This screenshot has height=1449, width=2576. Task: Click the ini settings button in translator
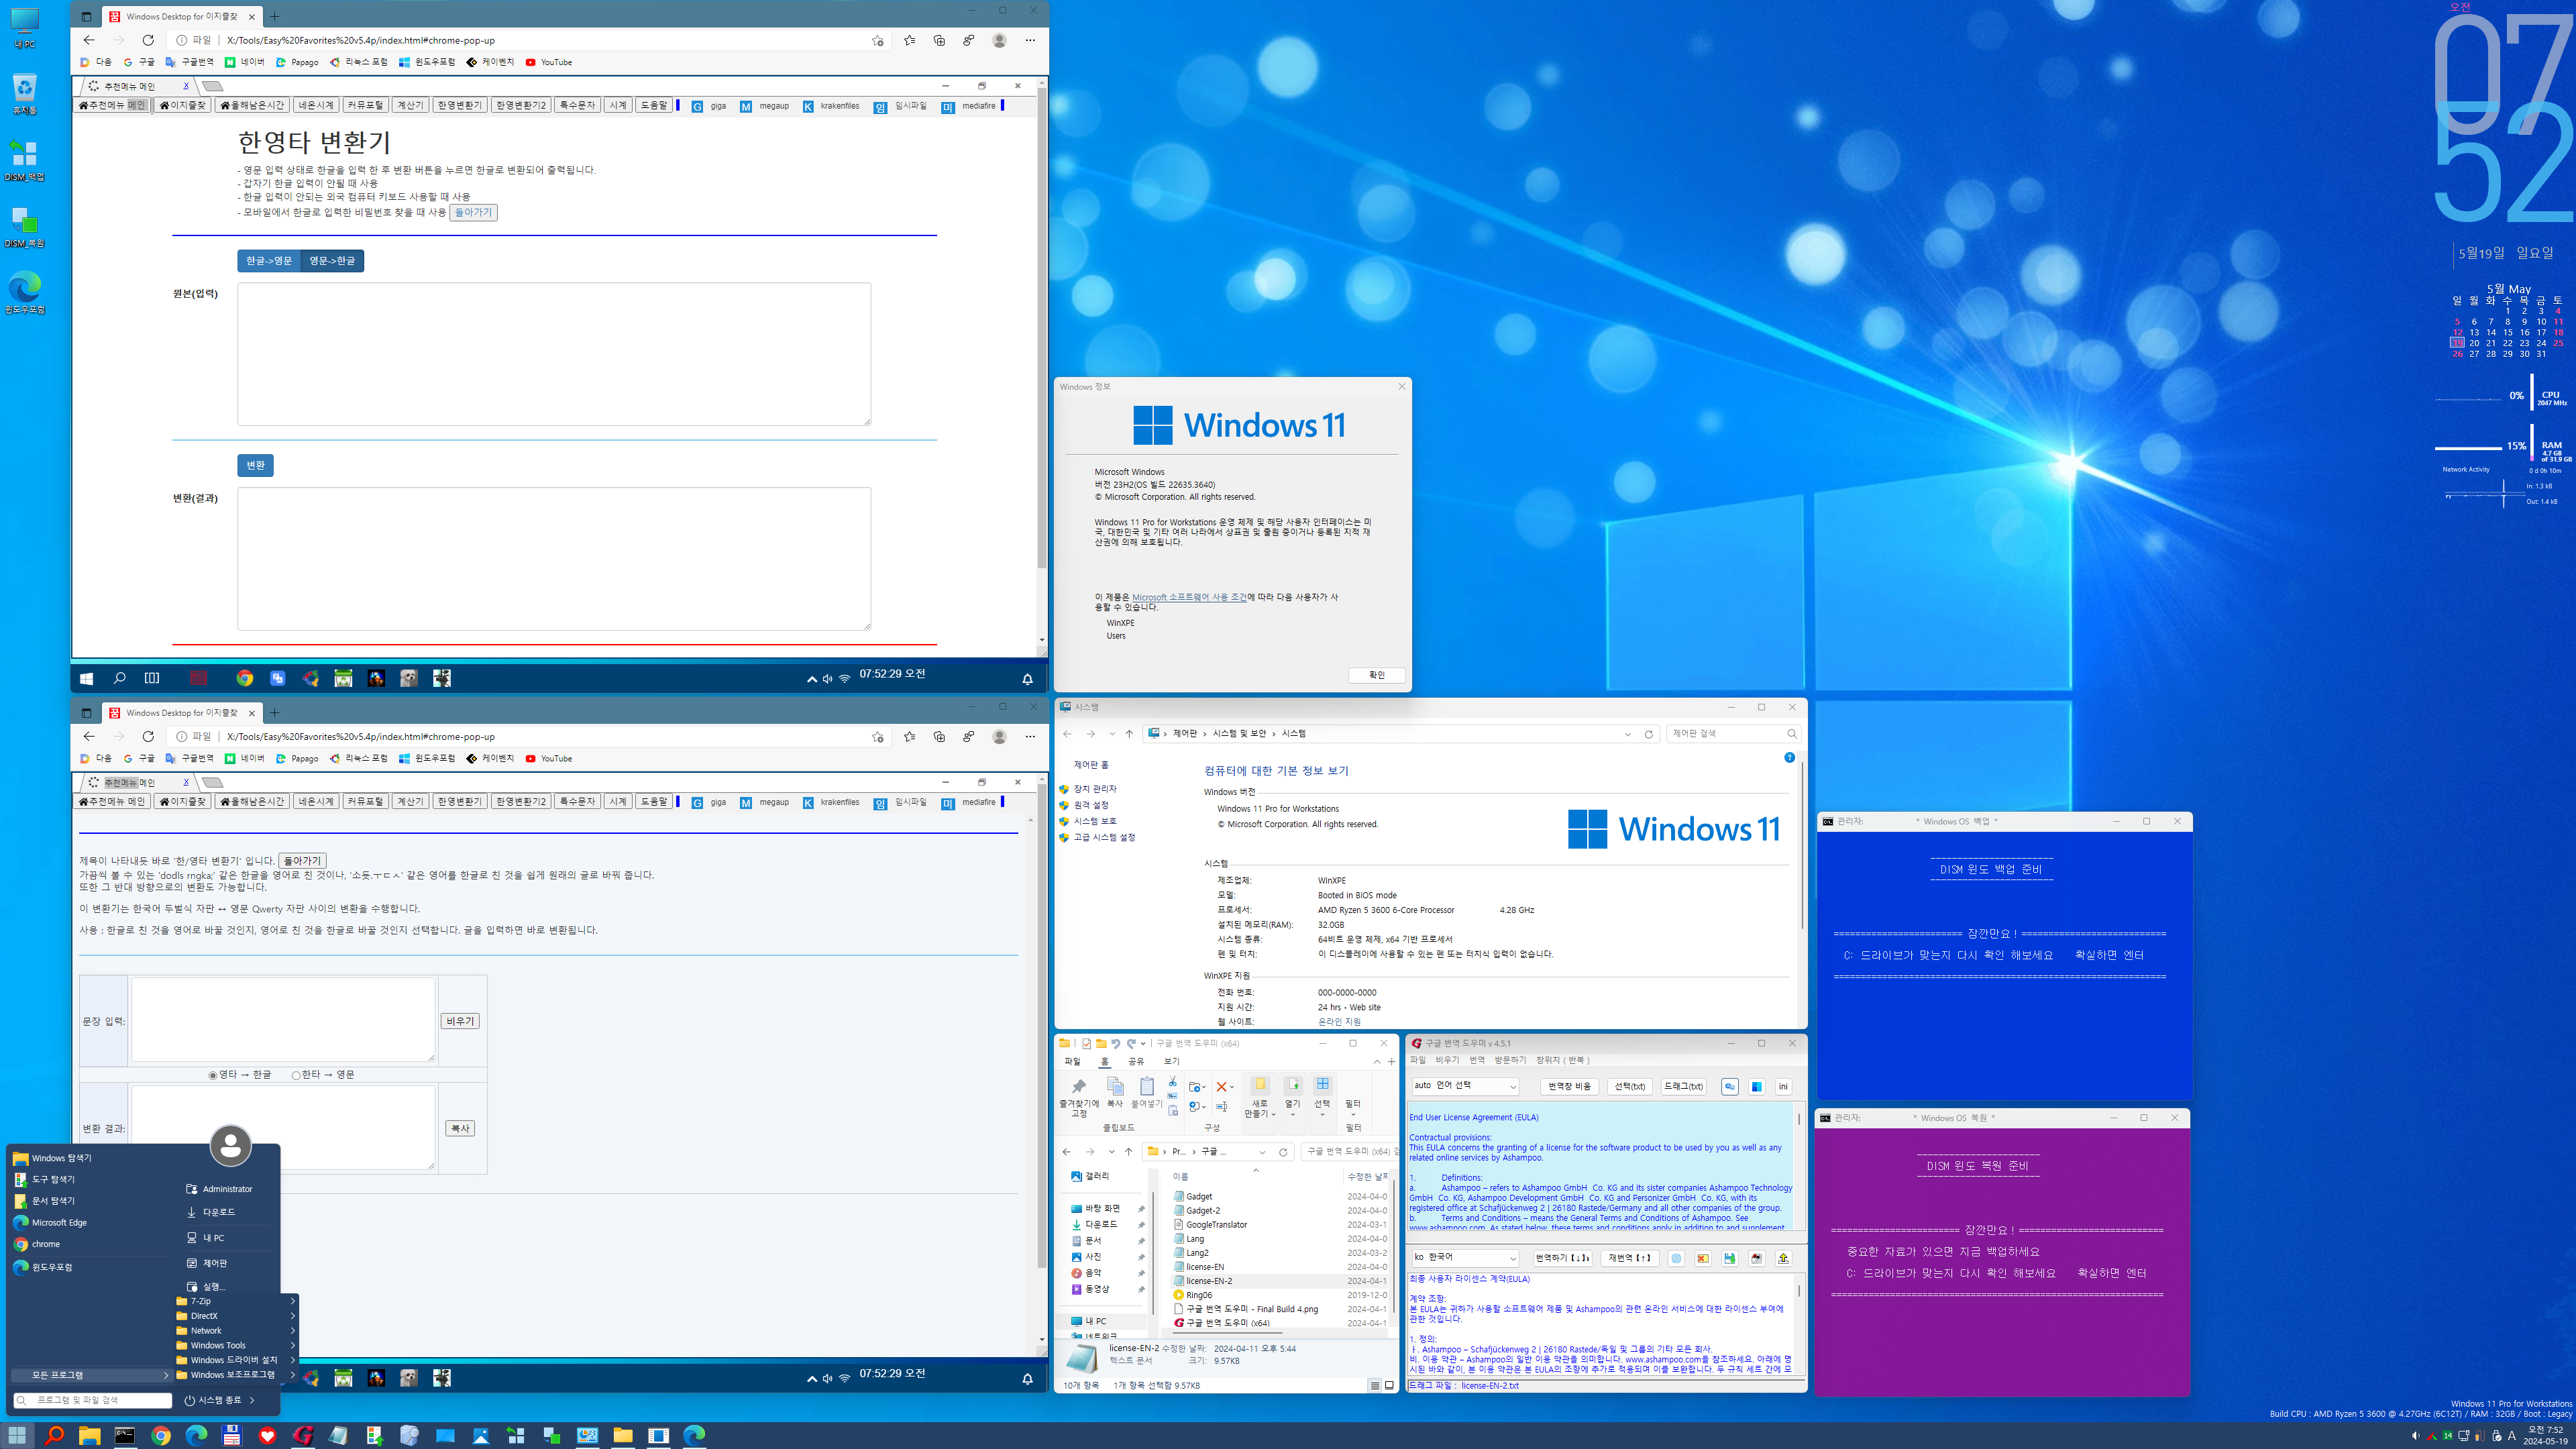[x=1783, y=1086]
